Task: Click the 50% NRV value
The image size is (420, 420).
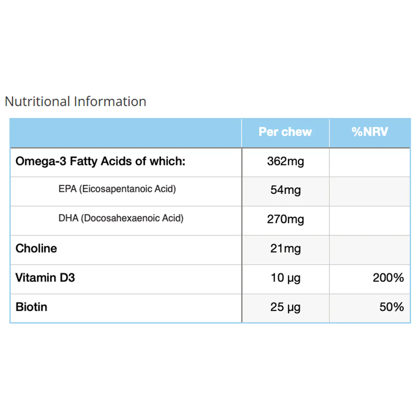Action: (x=391, y=307)
